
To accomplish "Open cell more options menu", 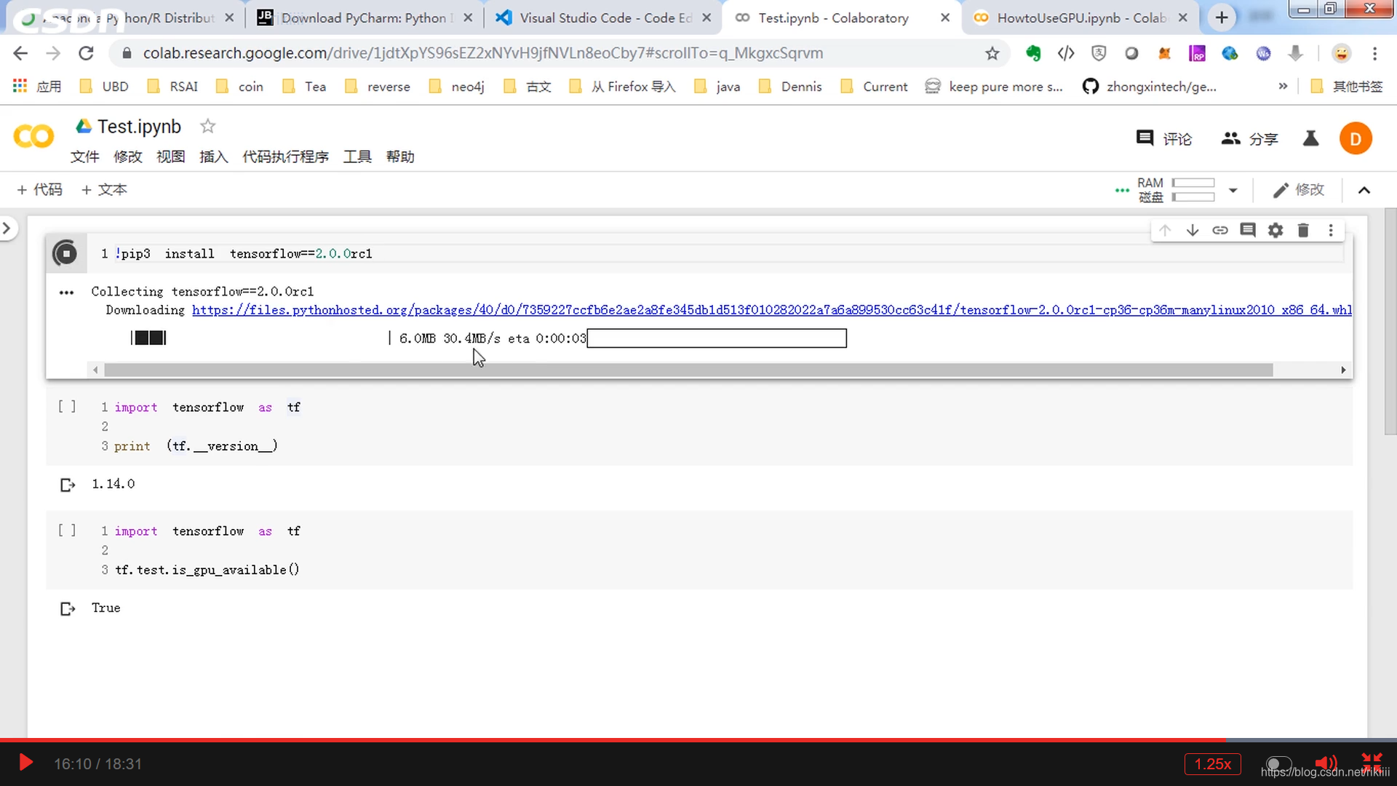I will 1331,230.
